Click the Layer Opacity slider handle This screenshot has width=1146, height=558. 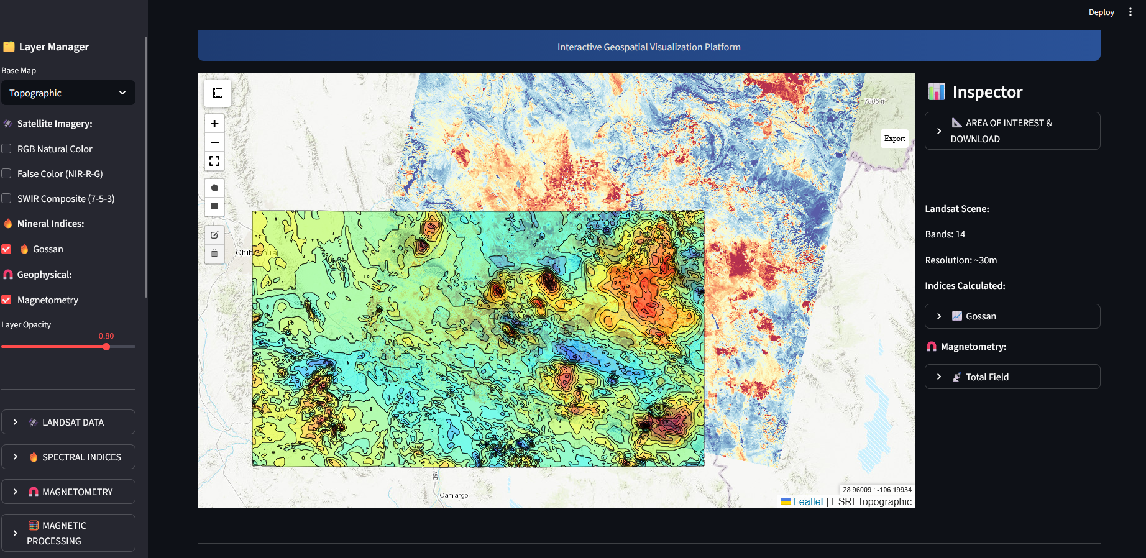(106, 347)
